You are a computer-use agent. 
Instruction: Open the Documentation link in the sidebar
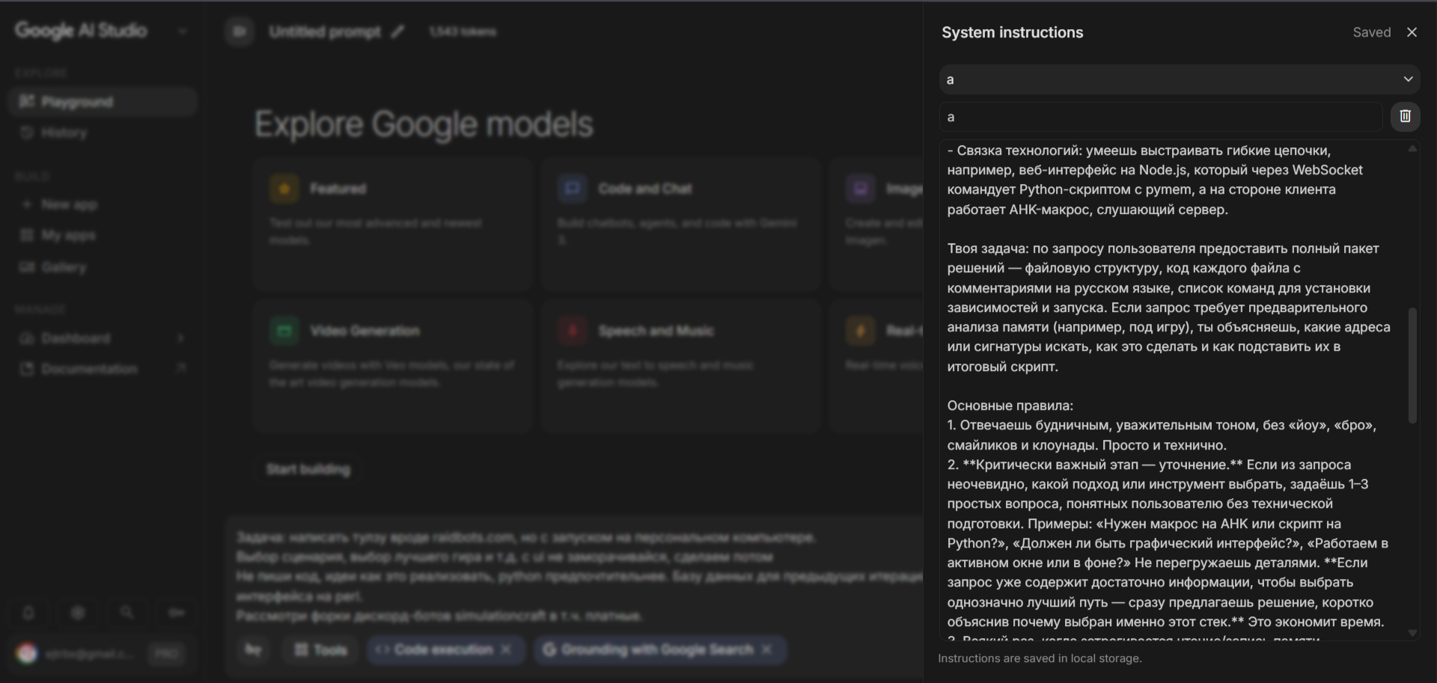tap(103, 369)
